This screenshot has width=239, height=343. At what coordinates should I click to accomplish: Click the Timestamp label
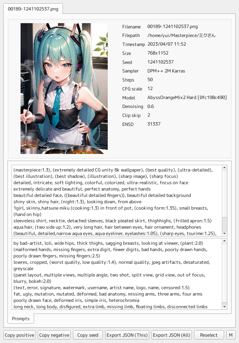point(134,44)
